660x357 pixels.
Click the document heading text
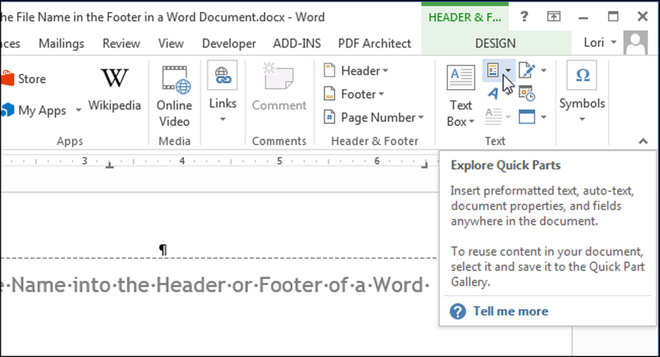point(214,285)
